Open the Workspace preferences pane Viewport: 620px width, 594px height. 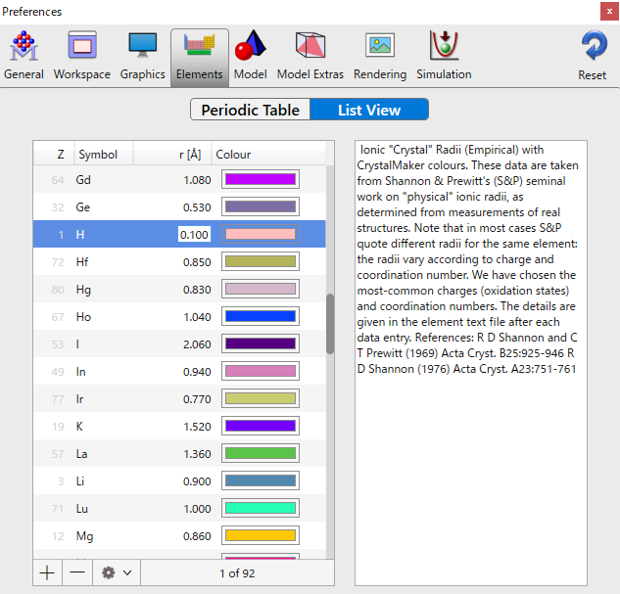tap(81, 56)
